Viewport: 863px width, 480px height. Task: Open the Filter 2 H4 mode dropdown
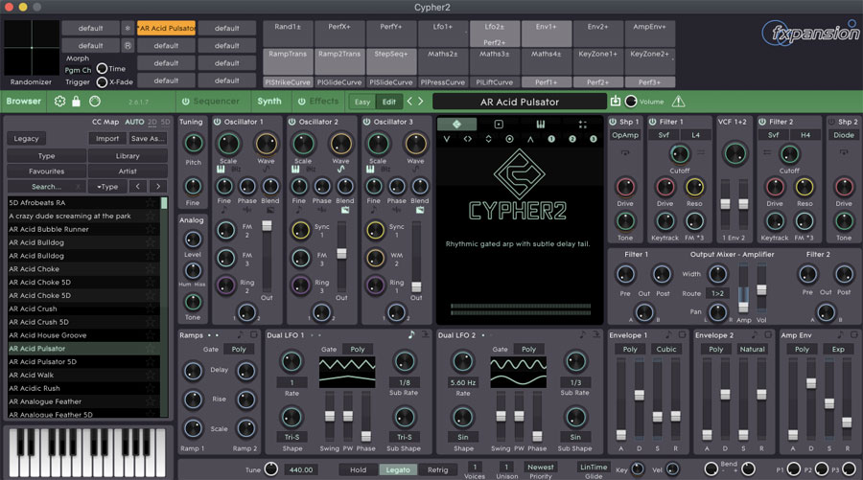coord(805,135)
